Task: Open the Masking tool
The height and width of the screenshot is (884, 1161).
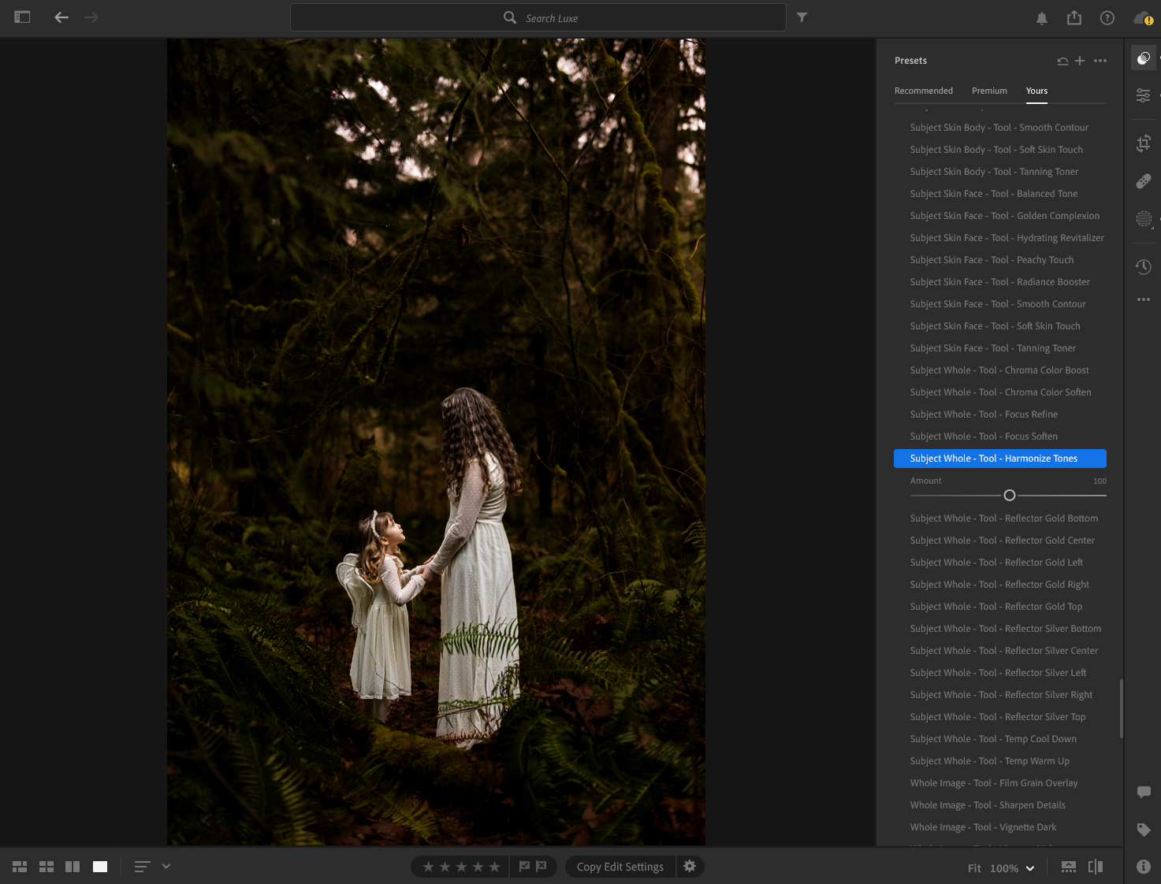Action: point(1144,219)
